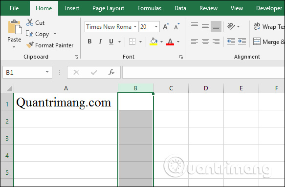Select row 1 header

(7, 102)
